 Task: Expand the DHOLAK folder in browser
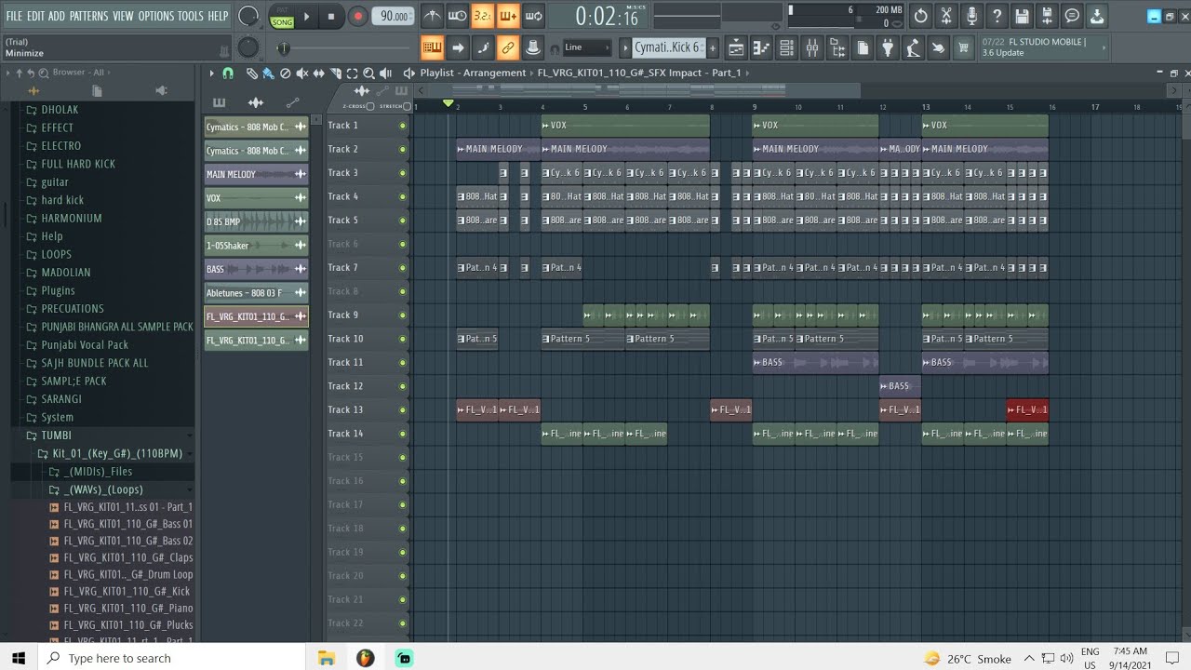[x=60, y=109]
